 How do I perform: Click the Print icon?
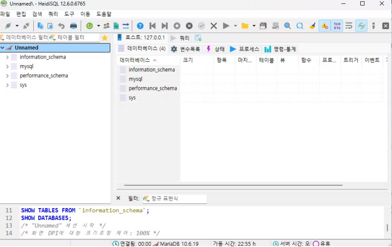[73, 26]
